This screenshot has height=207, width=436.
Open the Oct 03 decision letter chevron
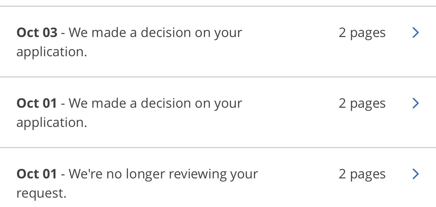click(416, 33)
